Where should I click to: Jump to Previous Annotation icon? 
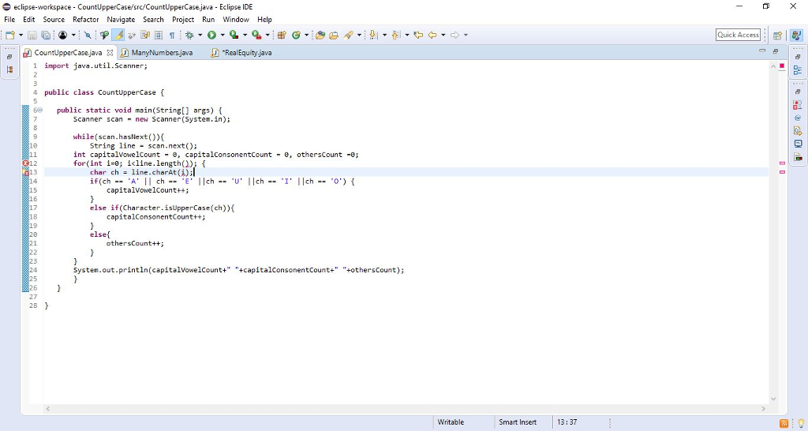(x=396, y=35)
